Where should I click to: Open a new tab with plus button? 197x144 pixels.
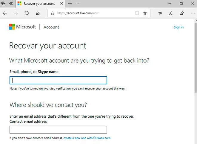point(70,4)
